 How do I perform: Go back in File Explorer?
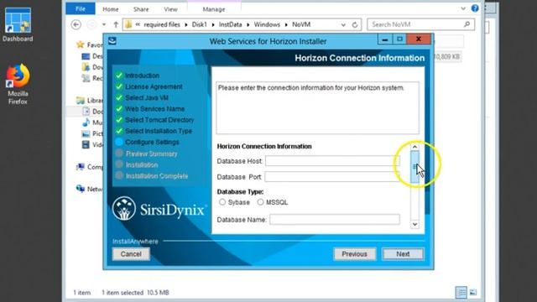pyautogui.click(x=76, y=24)
